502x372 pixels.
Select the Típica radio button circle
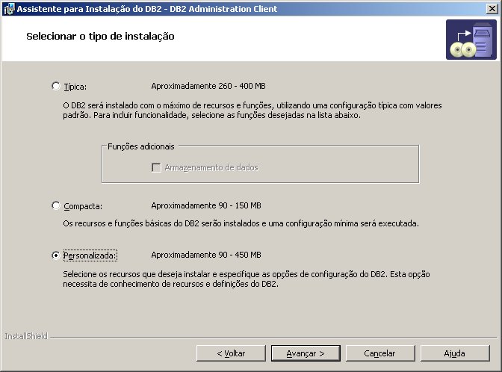click(x=56, y=86)
